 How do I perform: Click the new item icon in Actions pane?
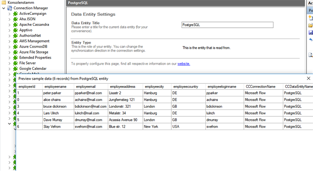[311, 18]
